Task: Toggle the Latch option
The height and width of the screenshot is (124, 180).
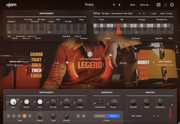Action: click(x=154, y=14)
